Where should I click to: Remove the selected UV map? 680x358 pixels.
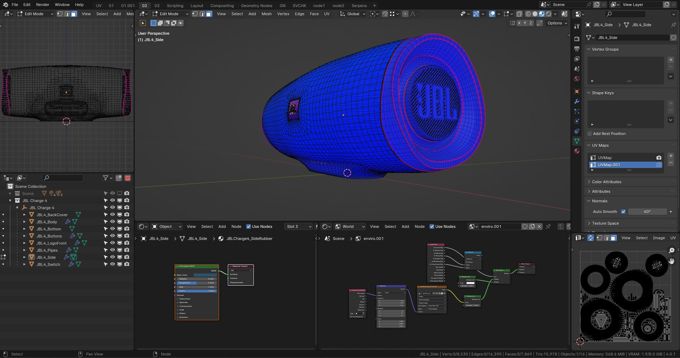[x=671, y=163]
